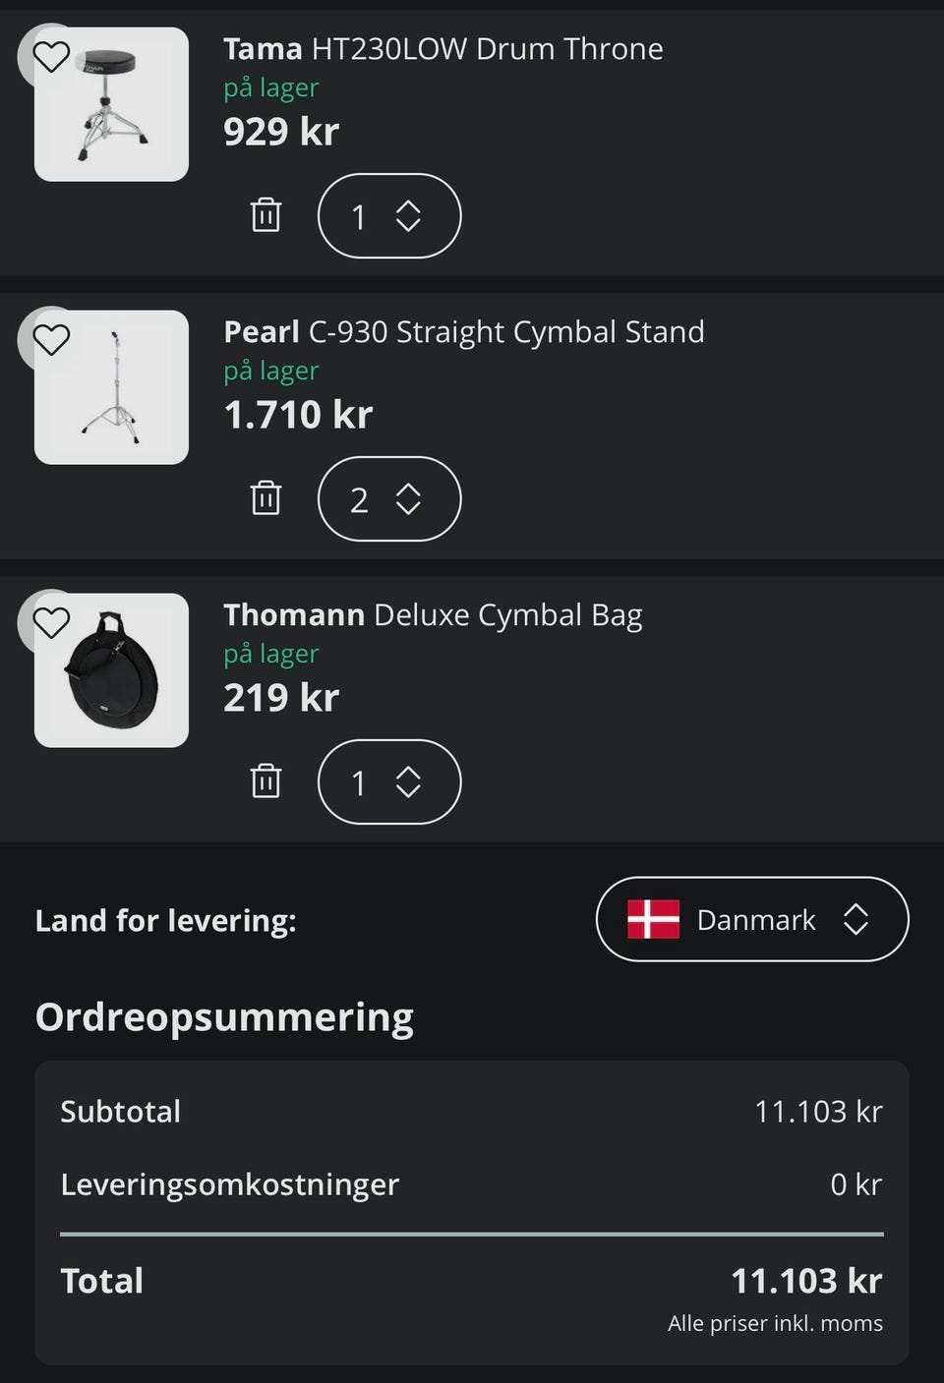Viewport: 944px width, 1383px height.
Task: Open Tama Drum Throne product thumbnail
Action: point(112,106)
